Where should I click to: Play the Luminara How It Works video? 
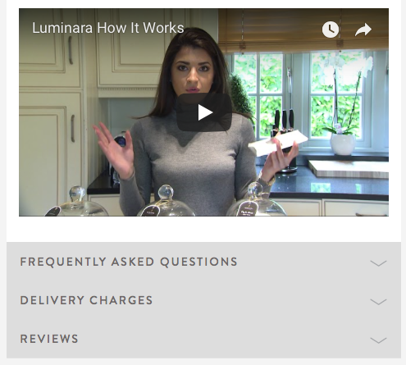coord(204,112)
